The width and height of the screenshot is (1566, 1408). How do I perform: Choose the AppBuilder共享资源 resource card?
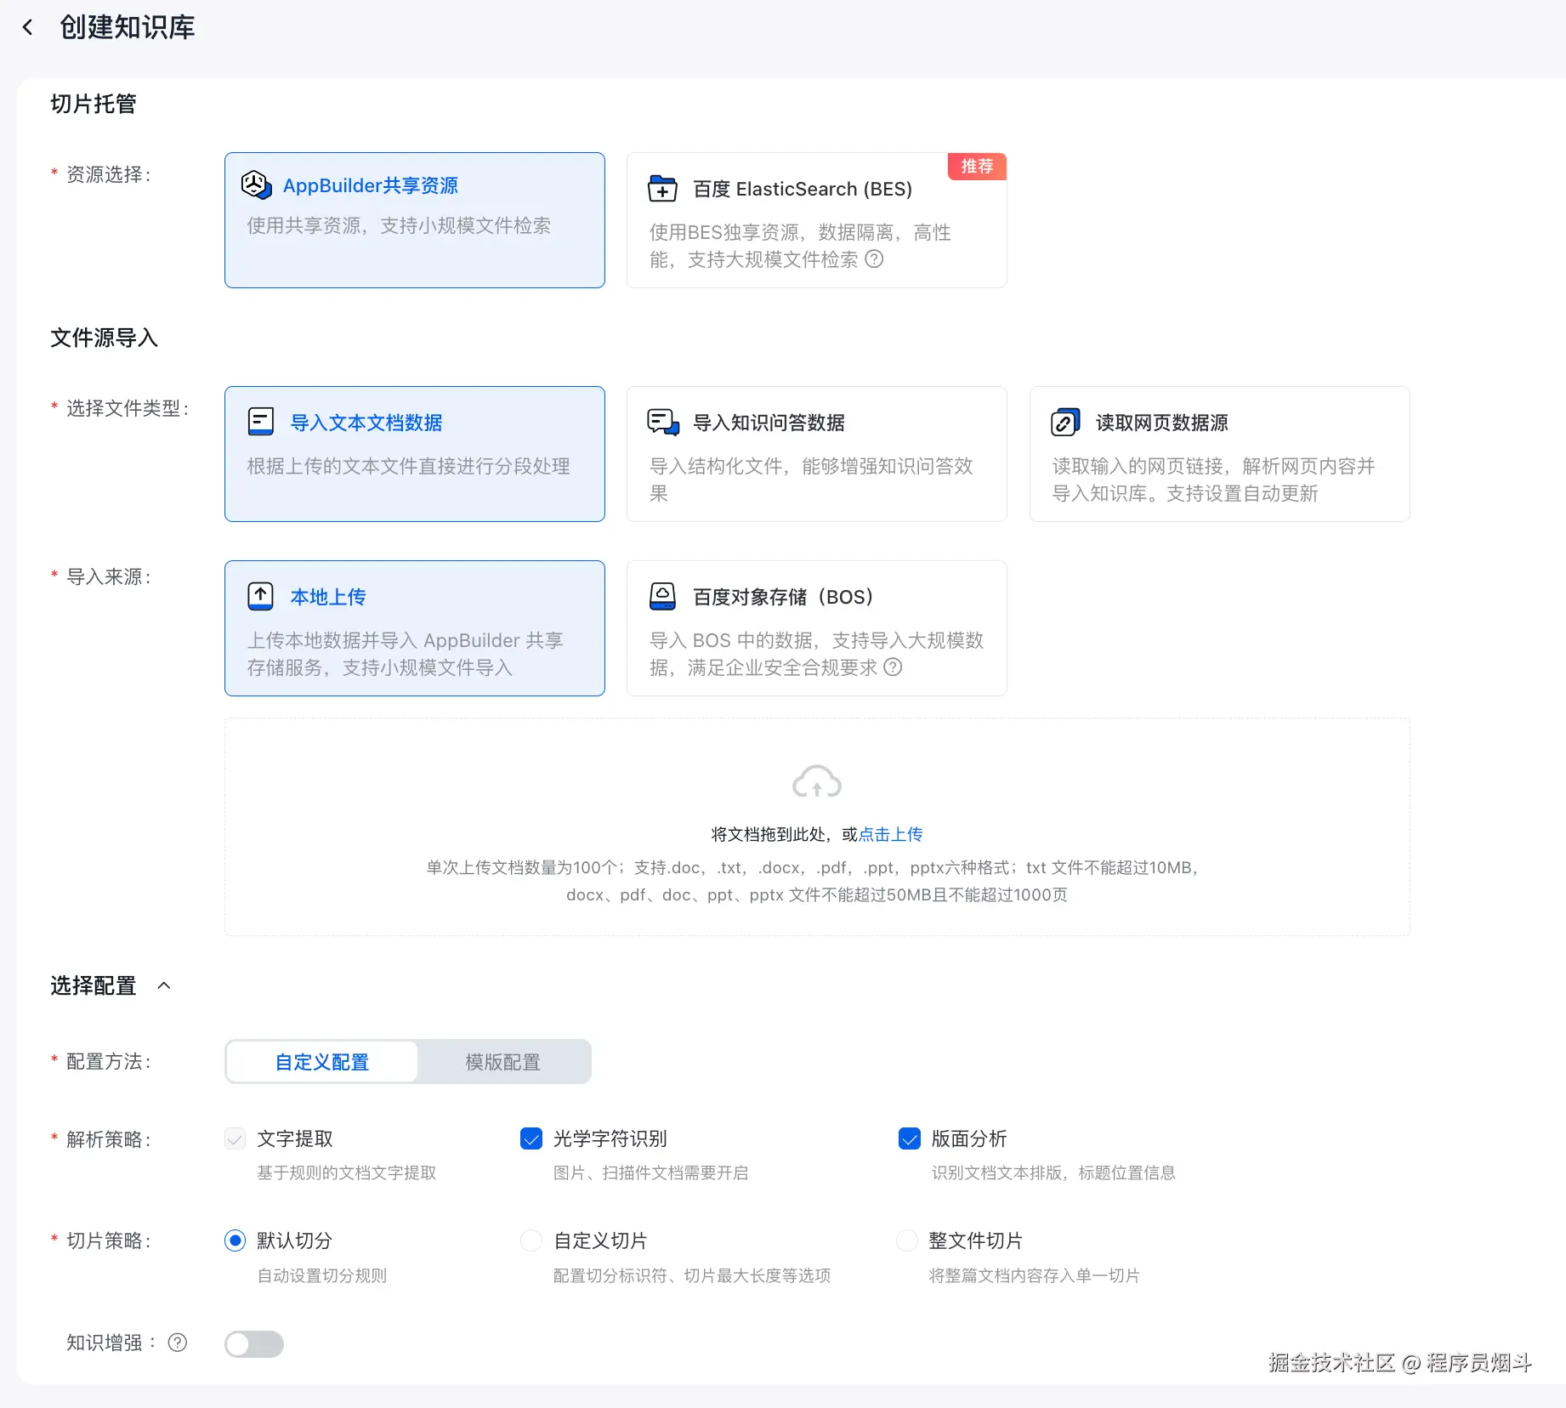[415, 220]
